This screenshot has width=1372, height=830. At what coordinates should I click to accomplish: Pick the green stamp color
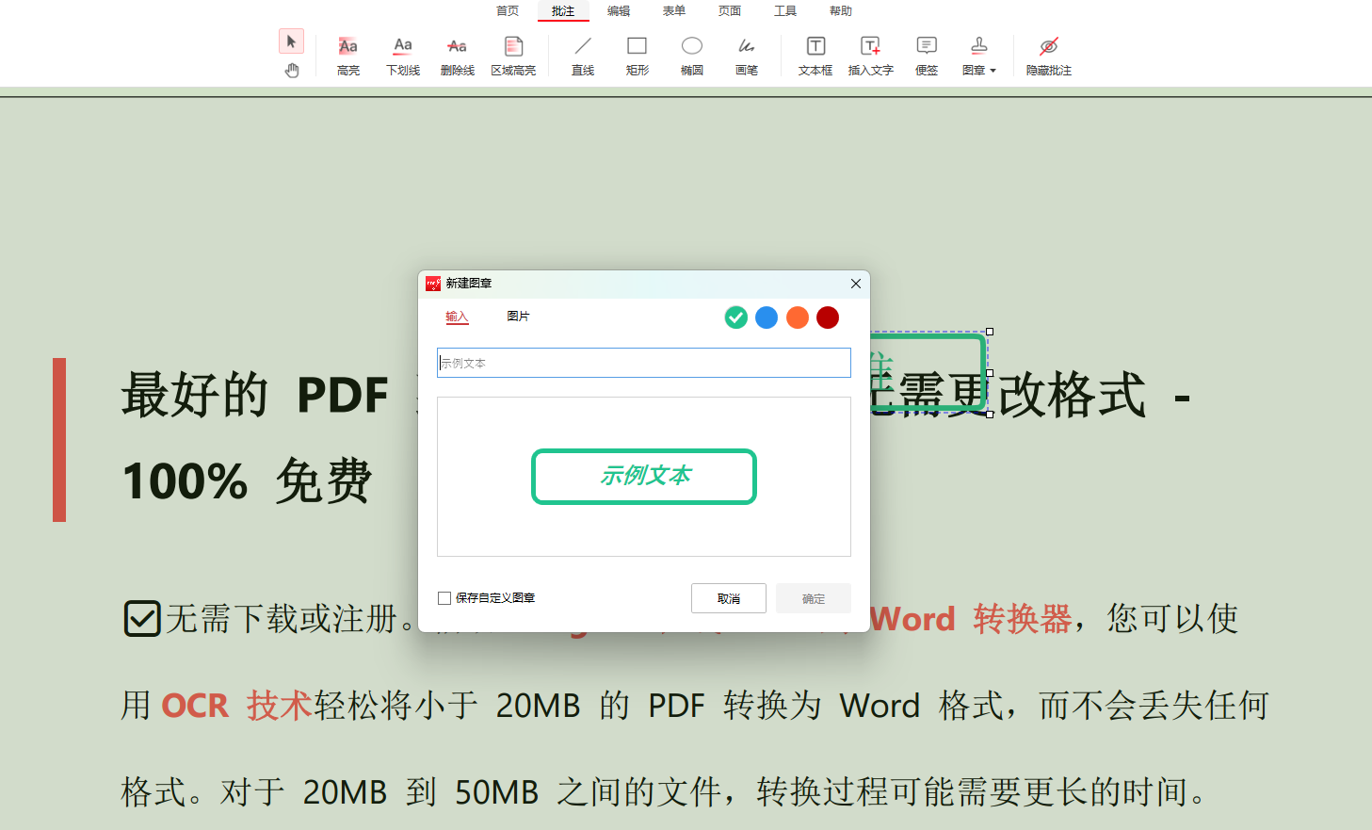pyautogui.click(x=736, y=317)
